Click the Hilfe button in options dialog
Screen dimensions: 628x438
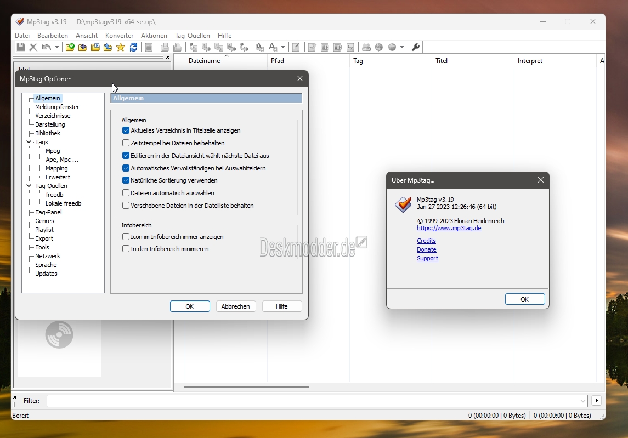pos(281,306)
